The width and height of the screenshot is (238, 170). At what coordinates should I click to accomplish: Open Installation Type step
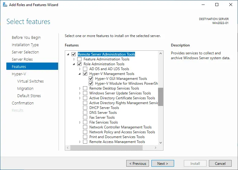25,45
